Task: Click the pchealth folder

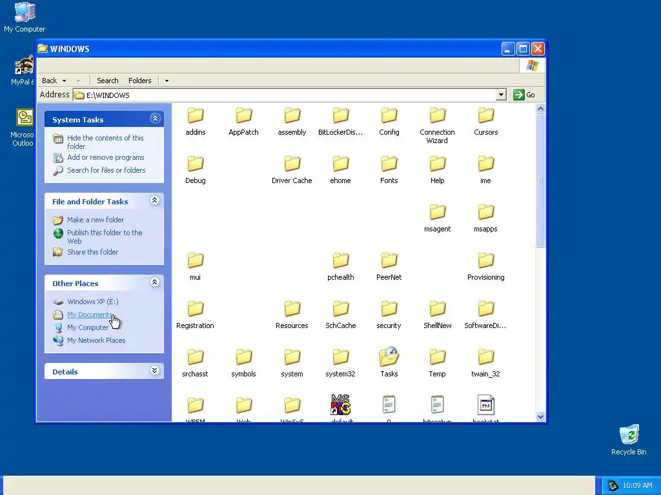Action: (x=340, y=267)
